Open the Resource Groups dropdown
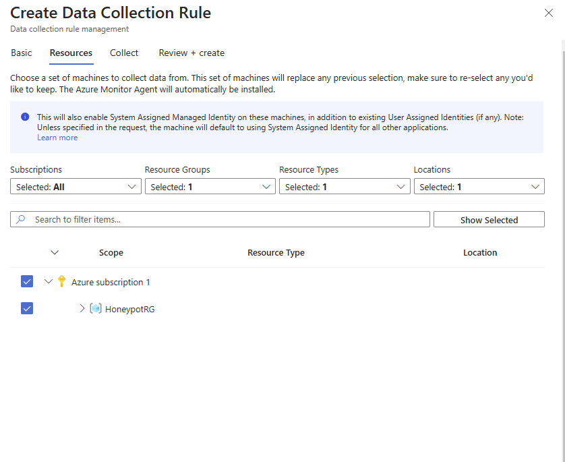Viewport: 565px width, 462px height. click(210, 186)
